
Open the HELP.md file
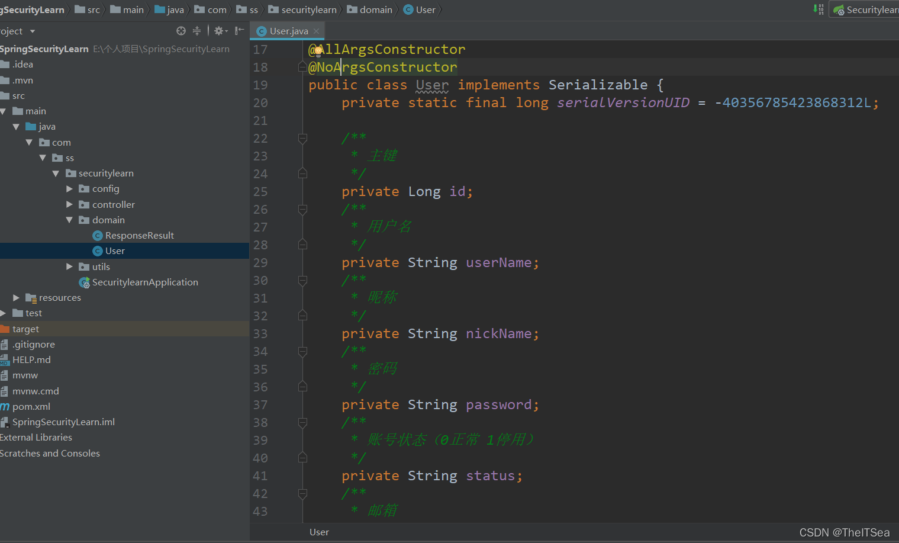[25, 360]
